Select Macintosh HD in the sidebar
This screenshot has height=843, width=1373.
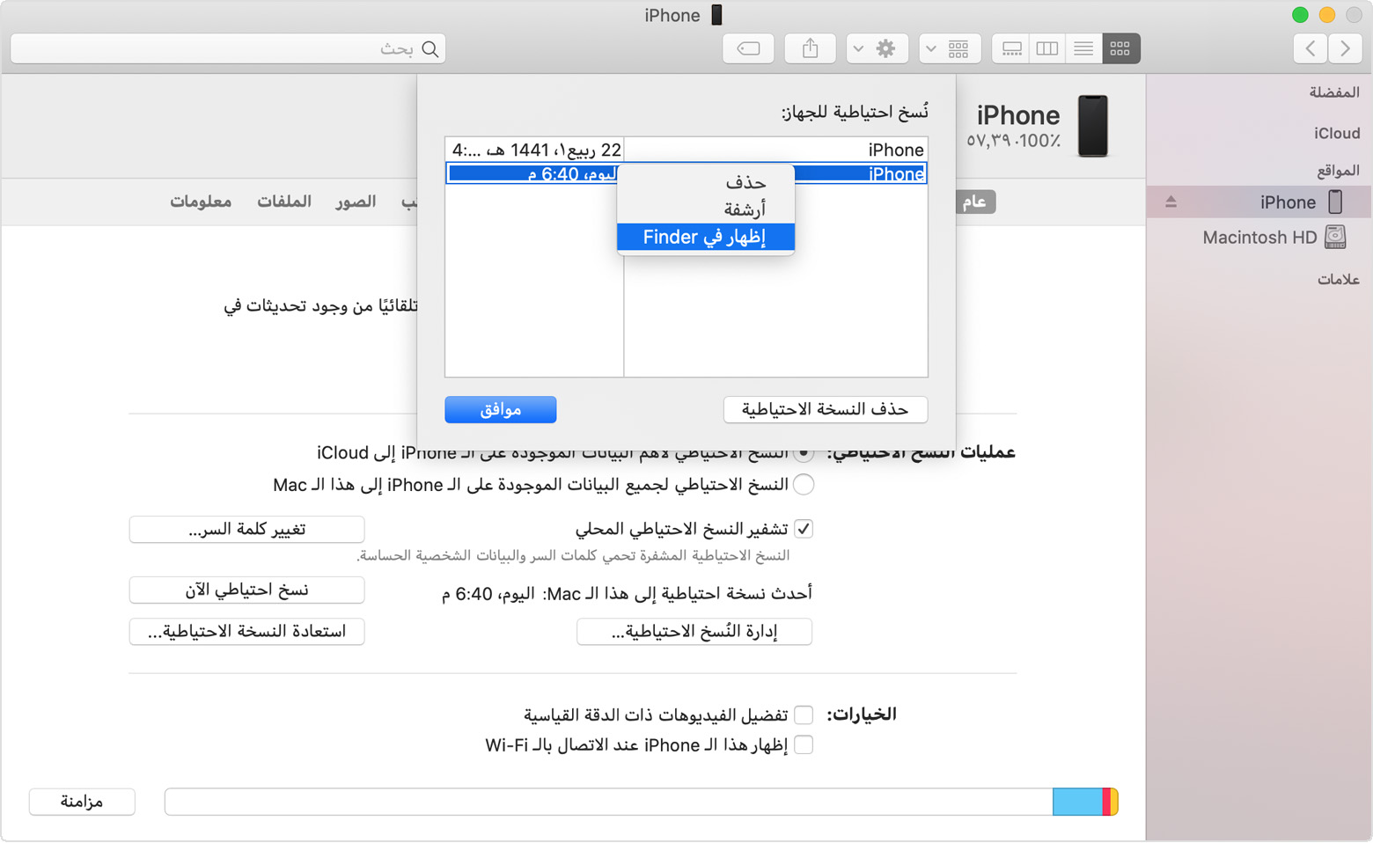point(1259,237)
